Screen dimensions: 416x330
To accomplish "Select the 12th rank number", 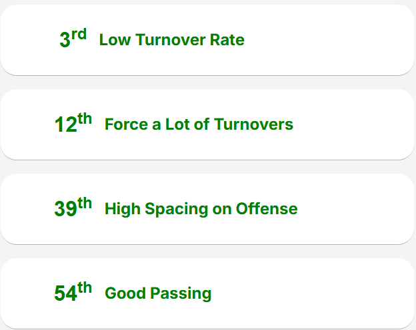I will [x=65, y=125].
